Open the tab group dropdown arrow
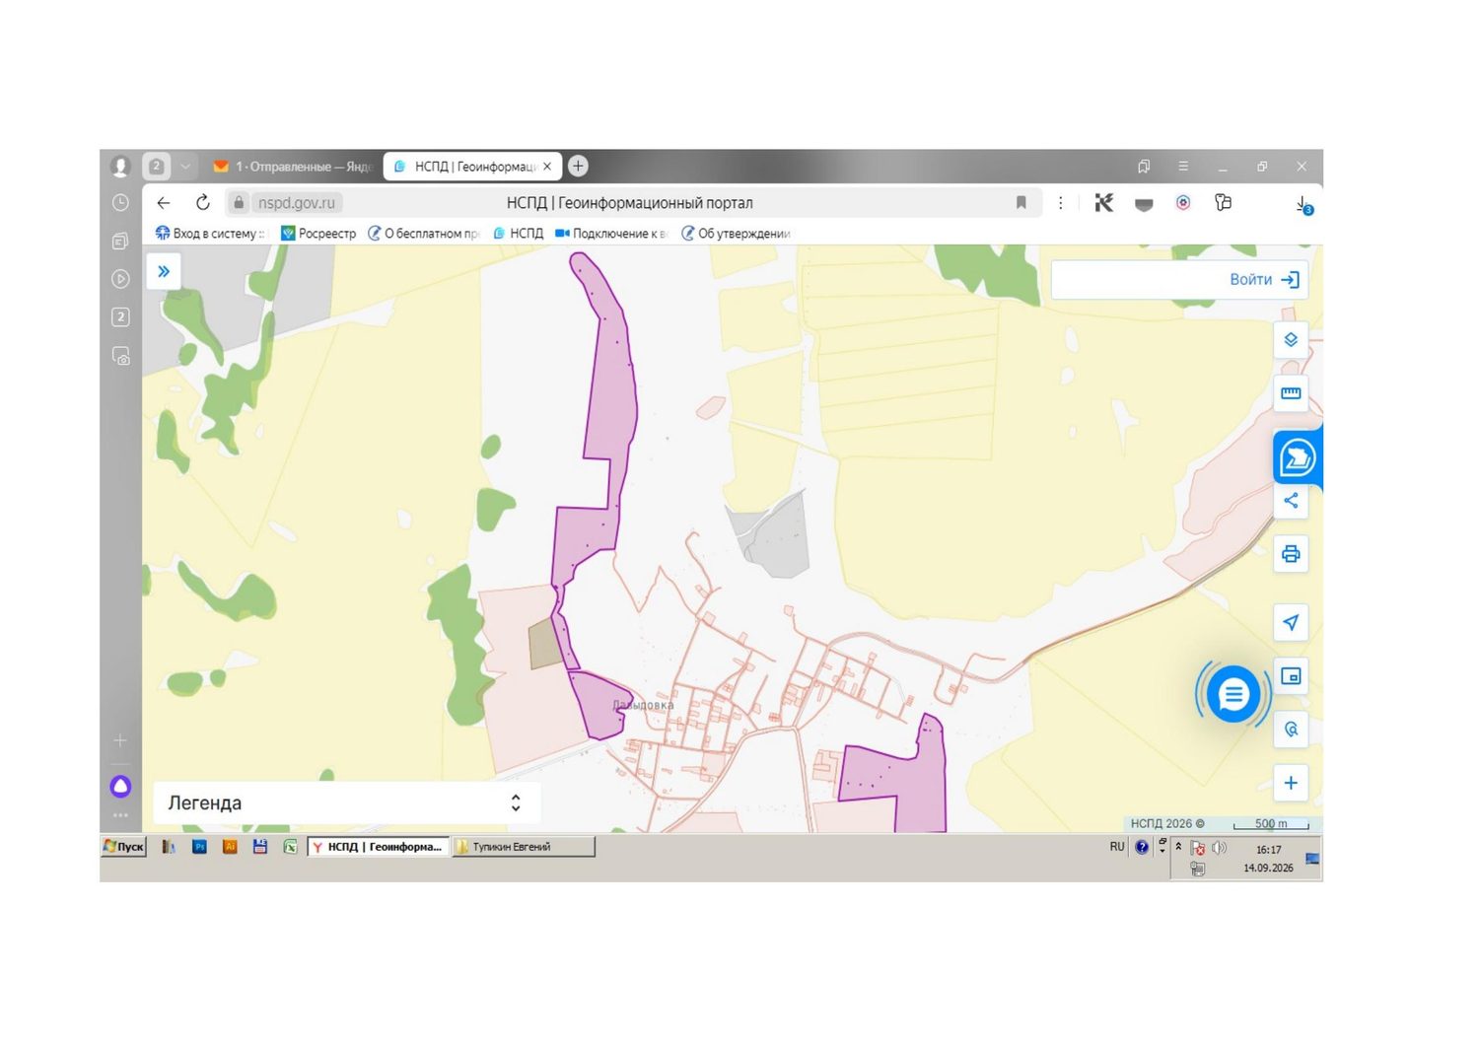This screenshot has height=1046, width=1479. point(185,167)
